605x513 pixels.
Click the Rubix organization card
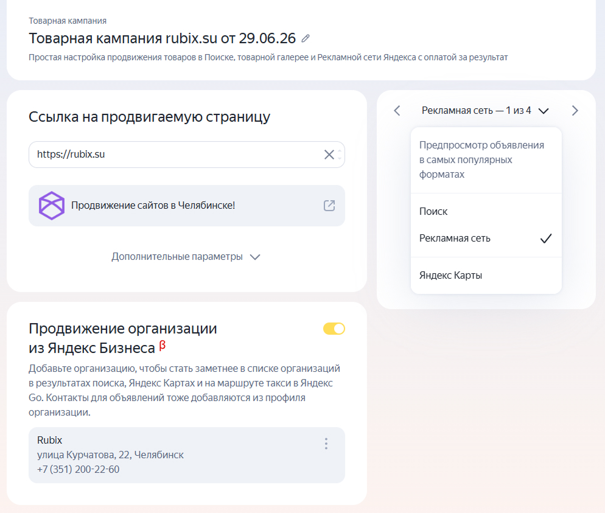187,455
